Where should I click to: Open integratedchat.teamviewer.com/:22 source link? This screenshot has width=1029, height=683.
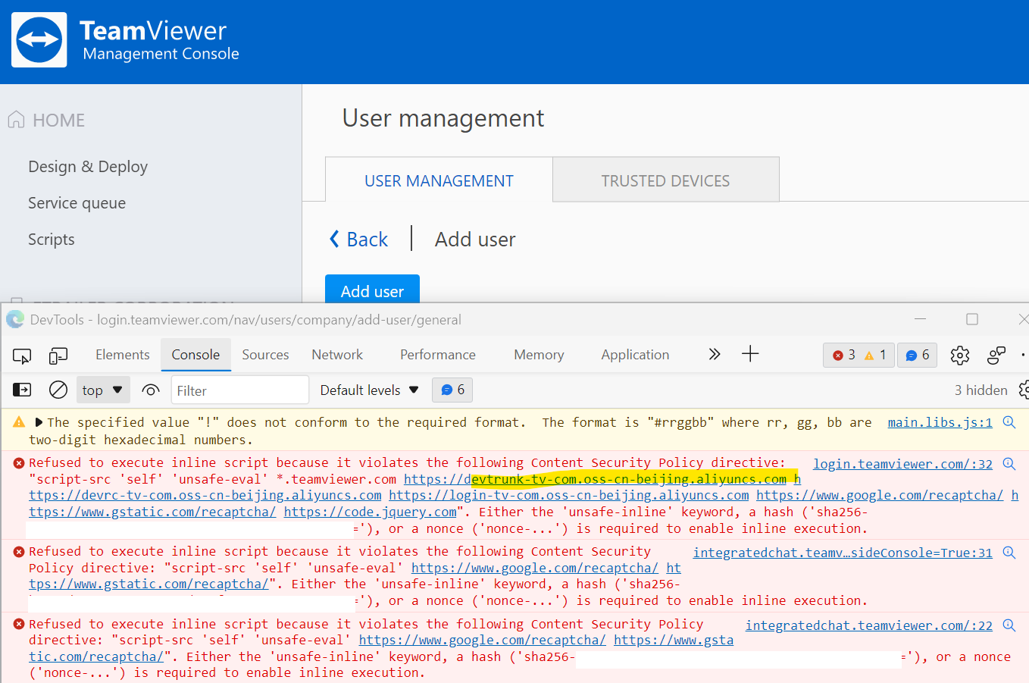point(868,625)
